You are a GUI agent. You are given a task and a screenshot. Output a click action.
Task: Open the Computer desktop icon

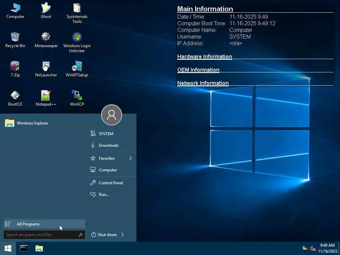pos(15,10)
